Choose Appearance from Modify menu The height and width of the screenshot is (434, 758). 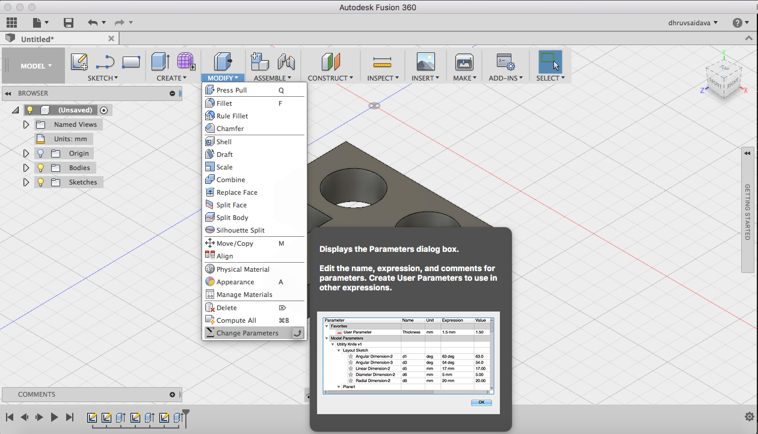(x=254, y=282)
